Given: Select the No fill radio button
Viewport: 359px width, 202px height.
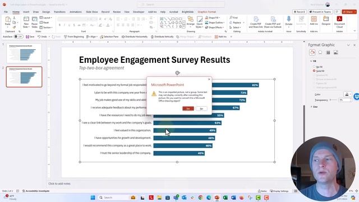Looking at the screenshot, I should pos(314,67).
